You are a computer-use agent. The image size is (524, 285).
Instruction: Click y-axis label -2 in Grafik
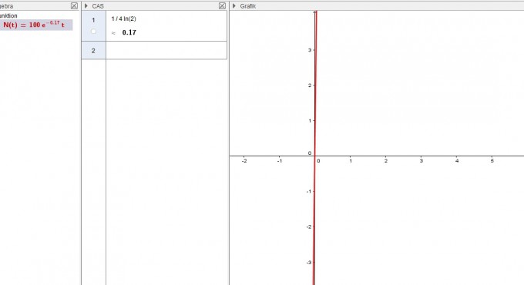tap(309, 227)
